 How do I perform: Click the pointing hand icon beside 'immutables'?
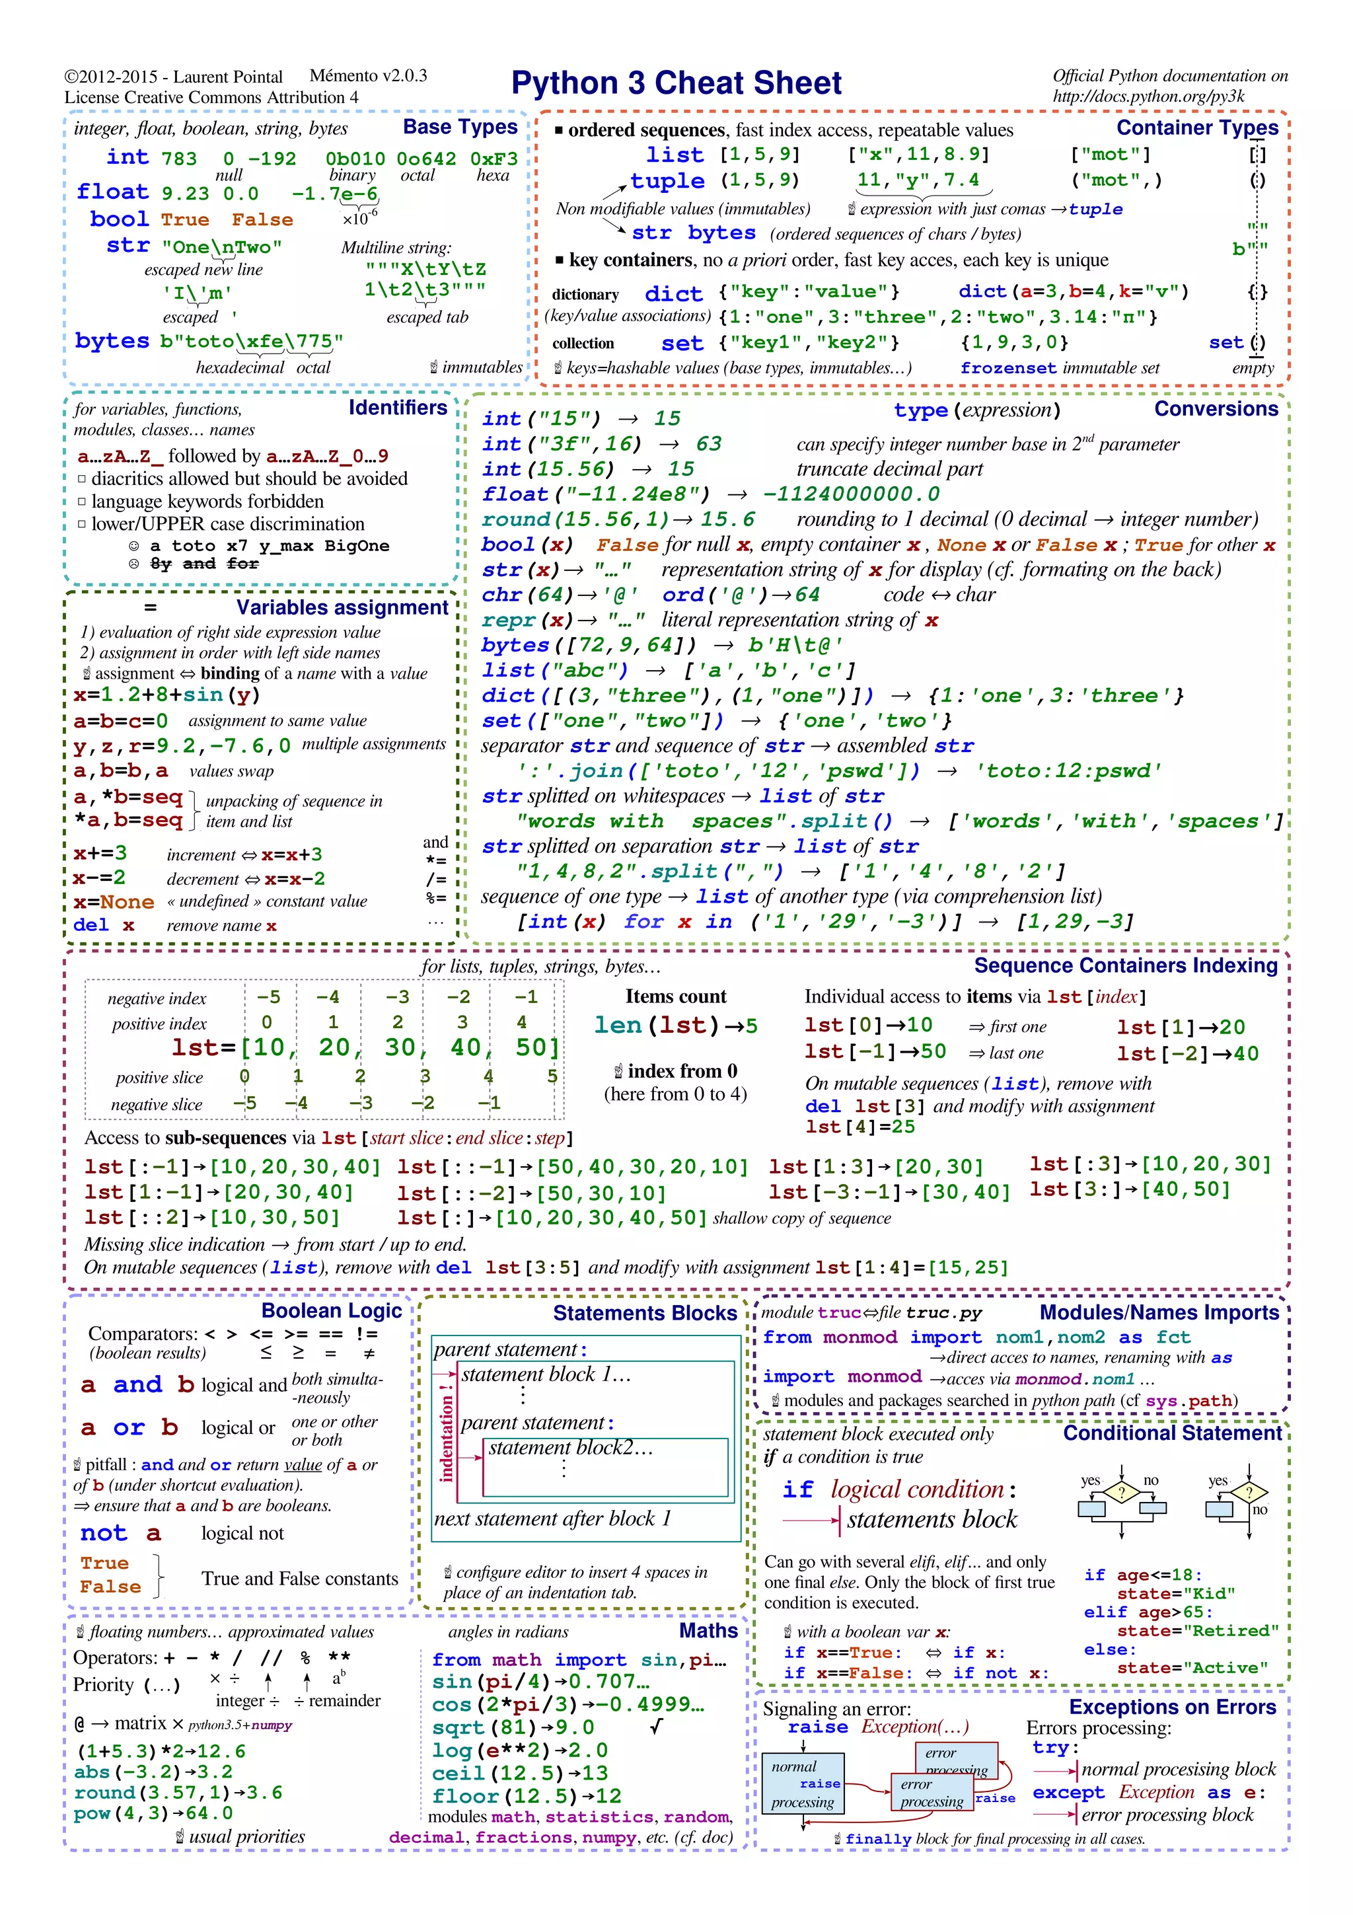coord(433,367)
